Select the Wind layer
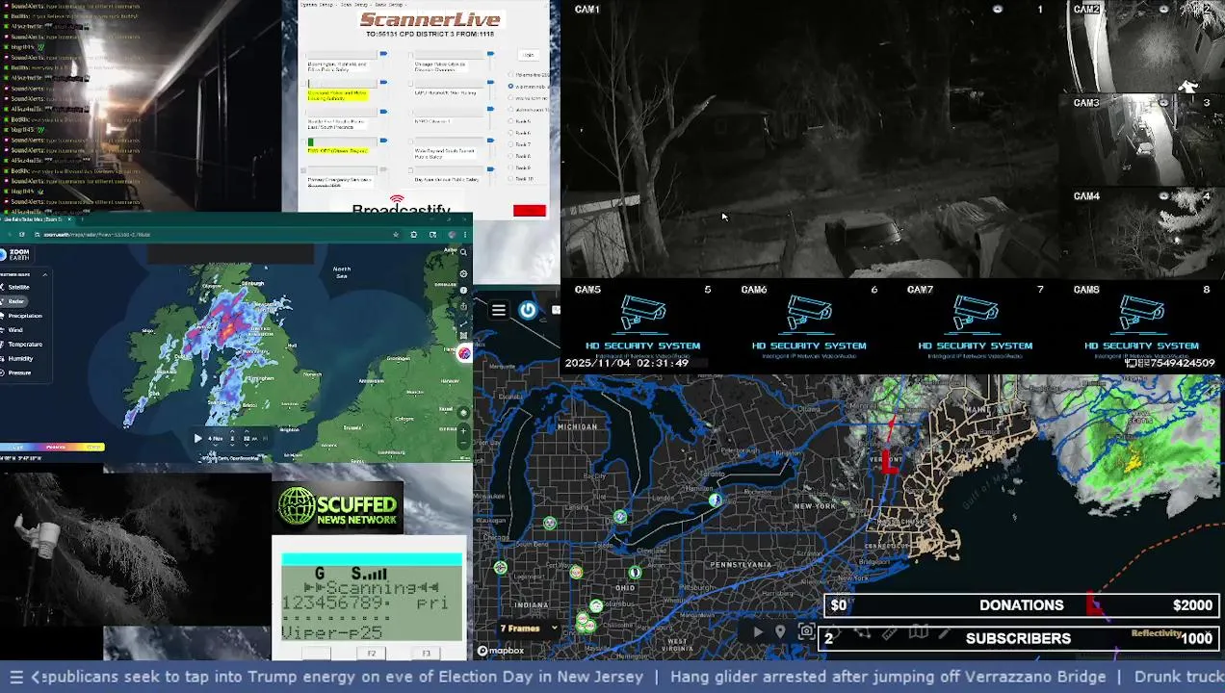The height and width of the screenshot is (693, 1225). click(x=13, y=330)
